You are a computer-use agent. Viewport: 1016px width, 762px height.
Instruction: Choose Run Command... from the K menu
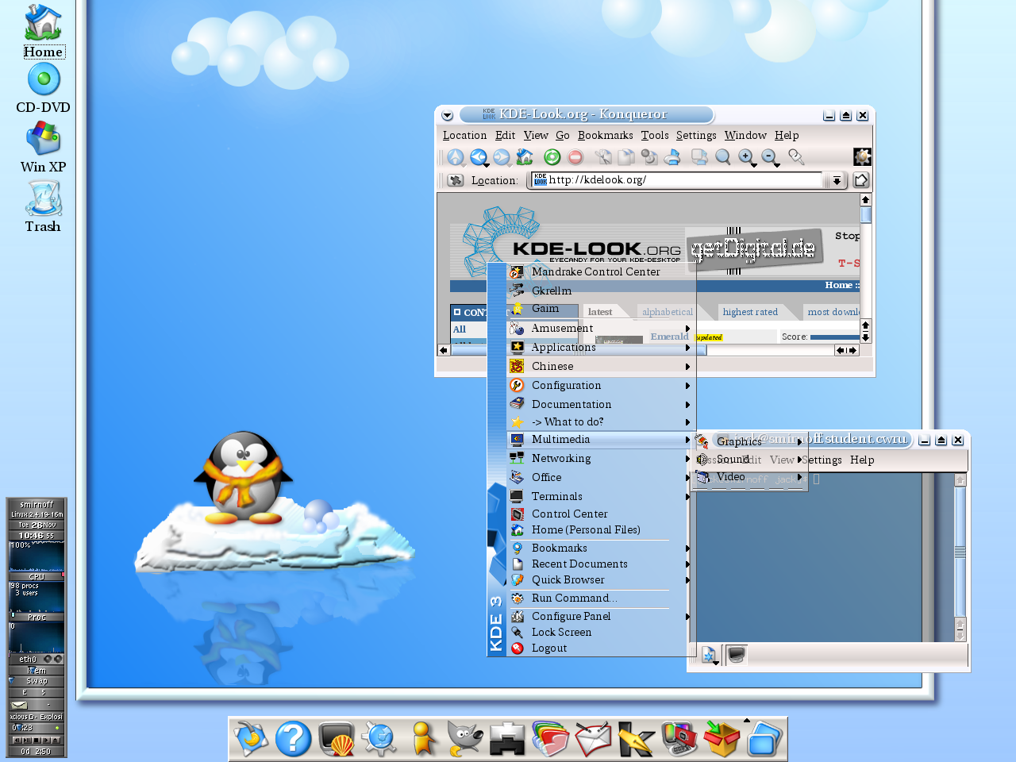tap(601, 598)
